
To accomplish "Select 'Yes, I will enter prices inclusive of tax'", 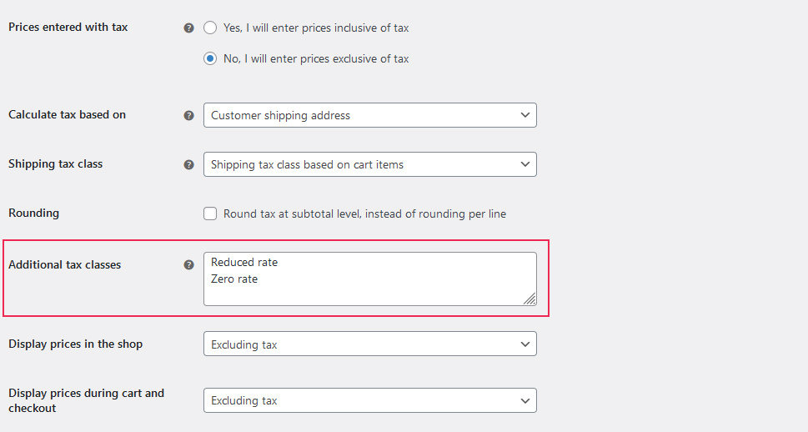I will point(210,28).
